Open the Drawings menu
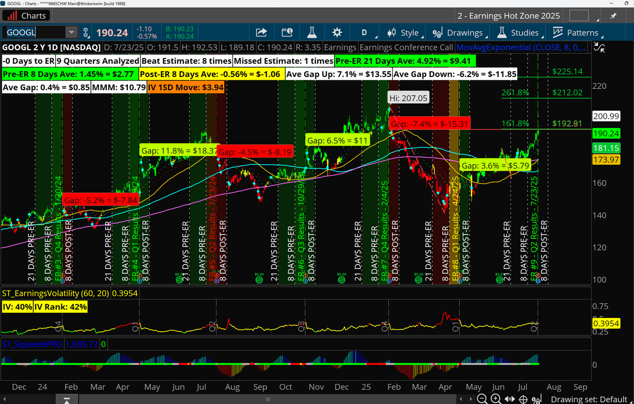 458,33
